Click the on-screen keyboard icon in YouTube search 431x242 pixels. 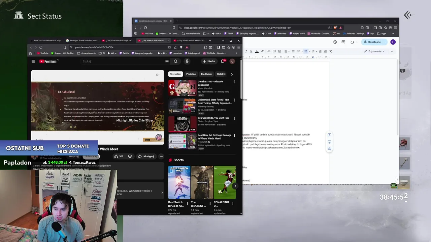(167, 61)
